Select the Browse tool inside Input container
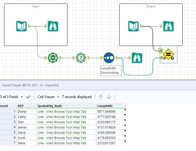Image resolution: width=196 pixels, height=151 pixels. click(x=53, y=26)
